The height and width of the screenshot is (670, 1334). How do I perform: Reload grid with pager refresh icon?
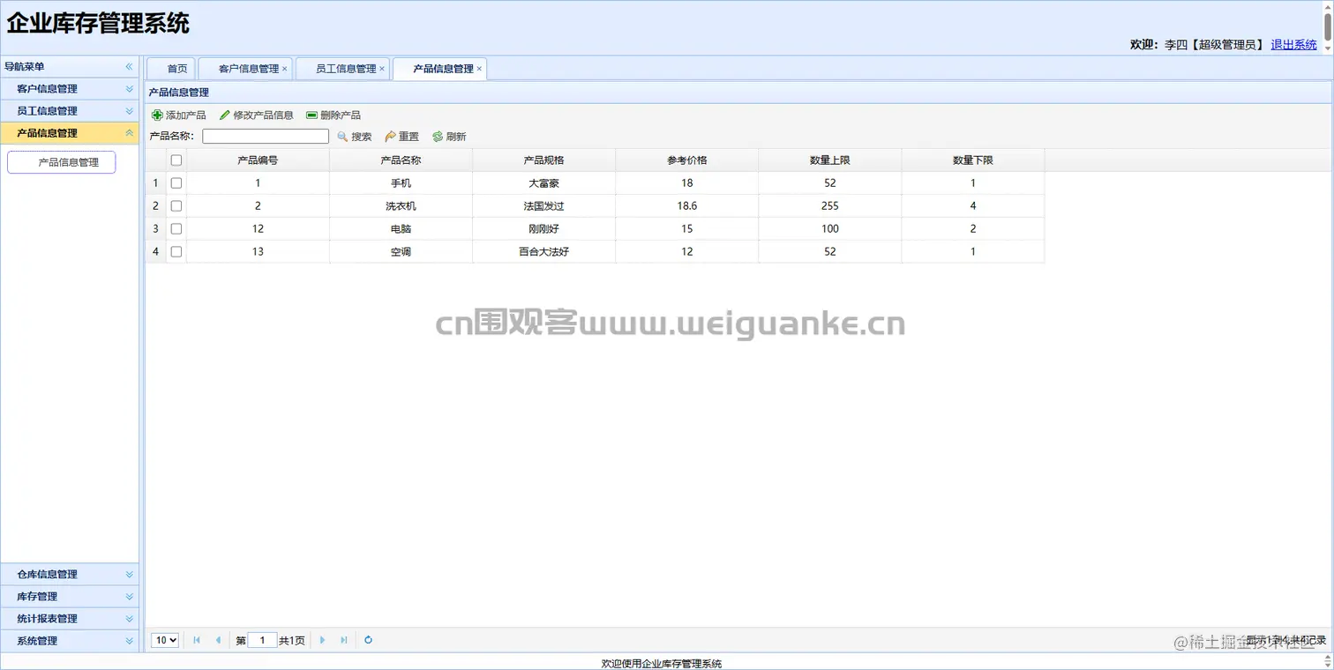coord(368,640)
